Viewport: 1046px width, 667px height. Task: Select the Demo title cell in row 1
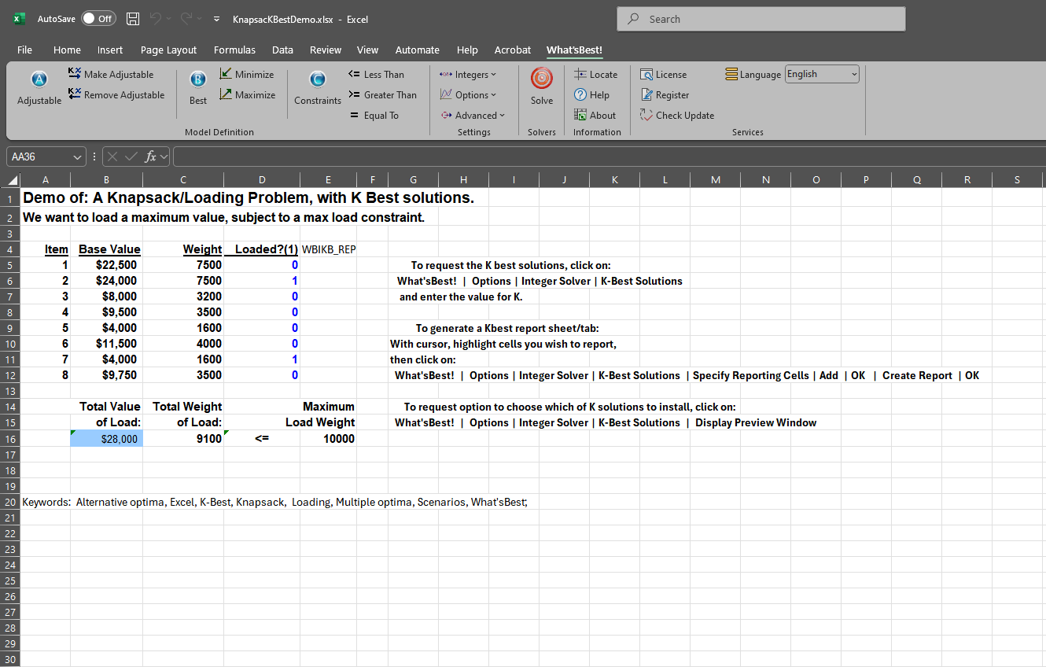coord(248,197)
